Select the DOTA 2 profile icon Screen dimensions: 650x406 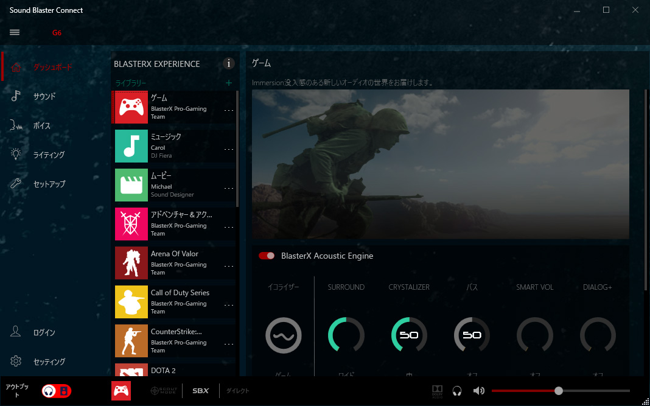click(x=131, y=370)
